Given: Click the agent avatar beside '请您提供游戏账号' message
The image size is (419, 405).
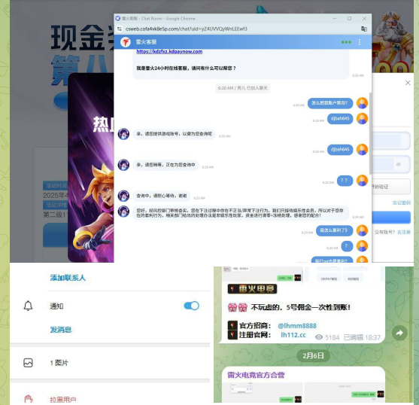Looking at the screenshot, I should pyautogui.click(x=123, y=134).
